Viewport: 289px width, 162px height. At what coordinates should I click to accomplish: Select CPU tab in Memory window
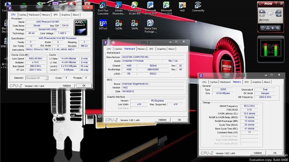(204, 82)
